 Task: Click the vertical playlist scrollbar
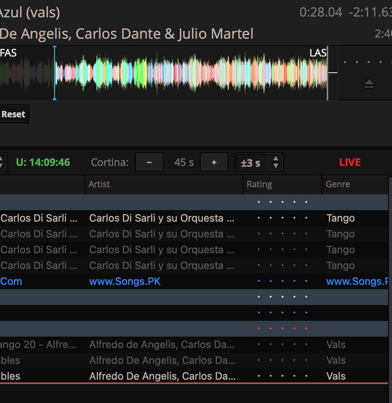point(390,289)
